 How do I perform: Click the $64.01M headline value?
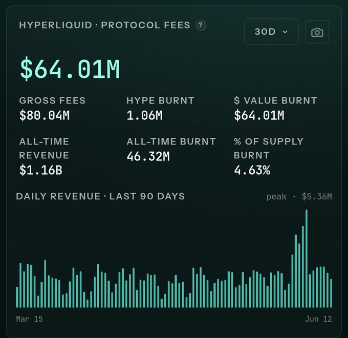point(70,69)
